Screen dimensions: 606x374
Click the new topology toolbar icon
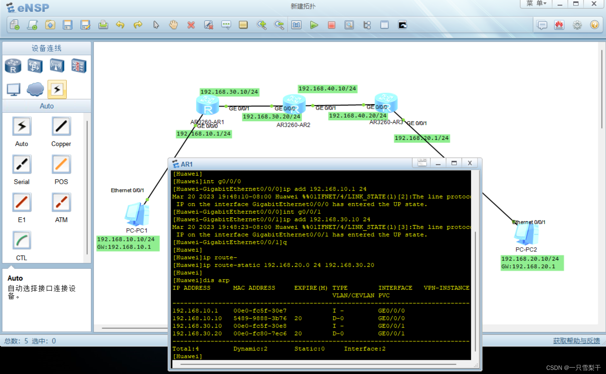(15, 25)
